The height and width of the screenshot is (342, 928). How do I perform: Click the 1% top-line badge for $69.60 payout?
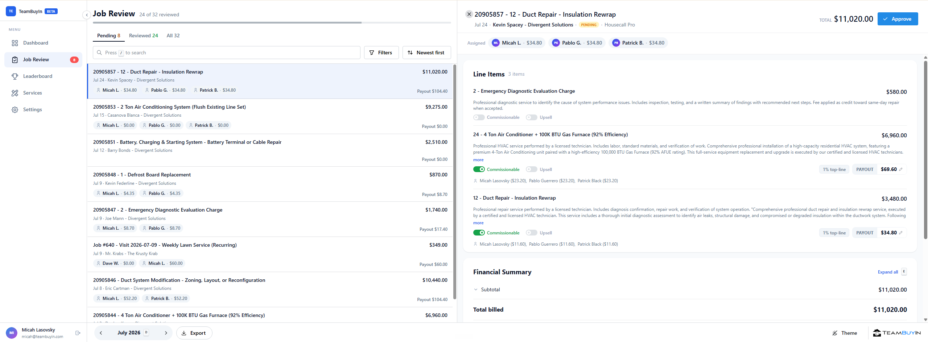[x=834, y=169]
